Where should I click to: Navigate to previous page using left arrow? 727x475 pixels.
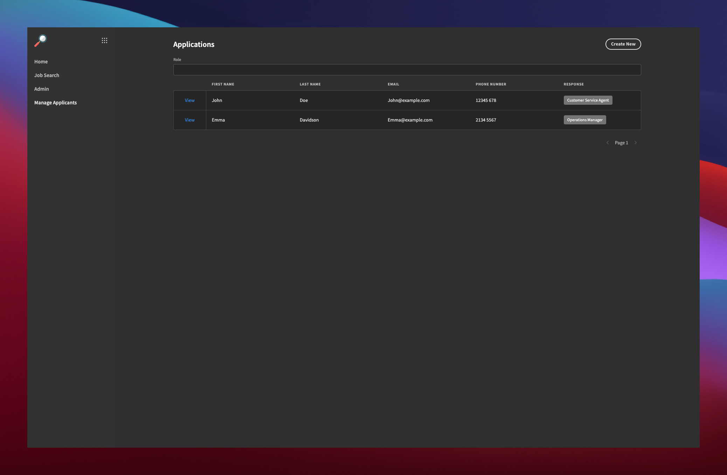607,143
